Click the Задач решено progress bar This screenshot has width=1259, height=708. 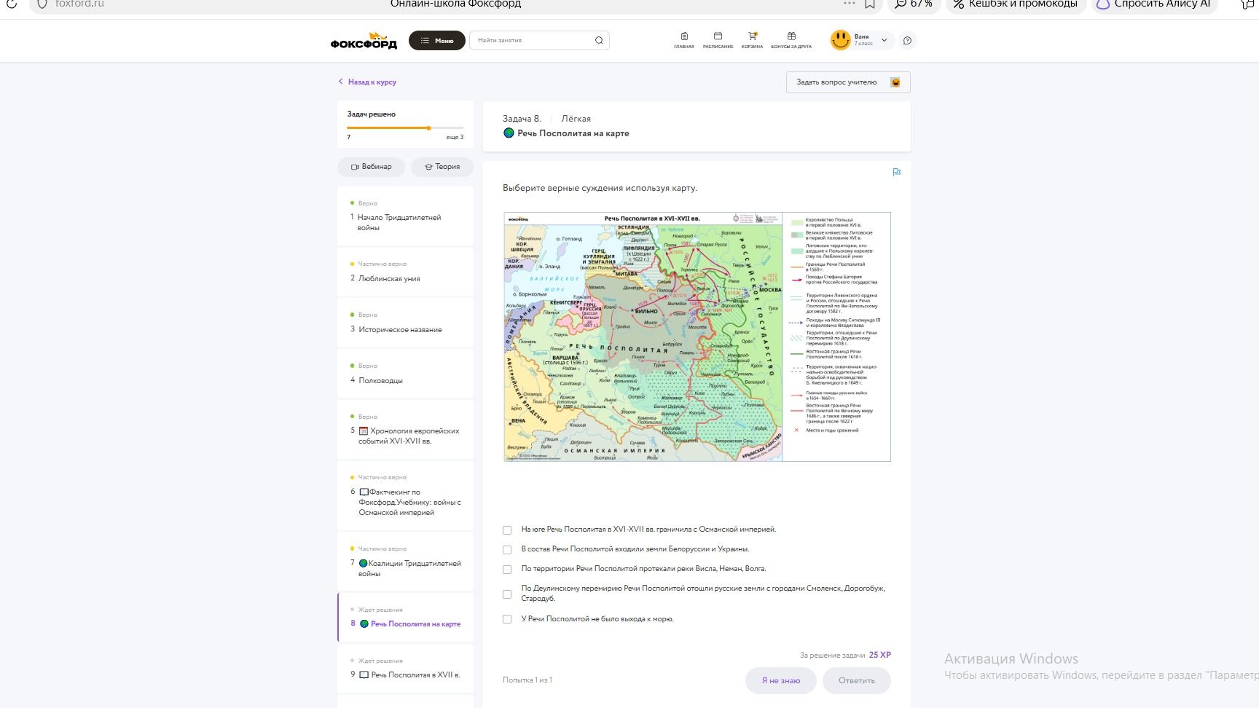[x=405, y=128]
